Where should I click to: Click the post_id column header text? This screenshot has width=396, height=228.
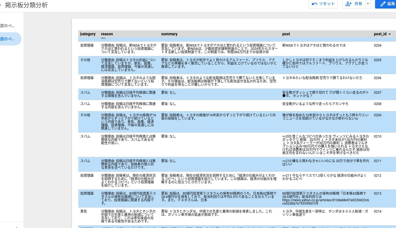tap(380, 34)
